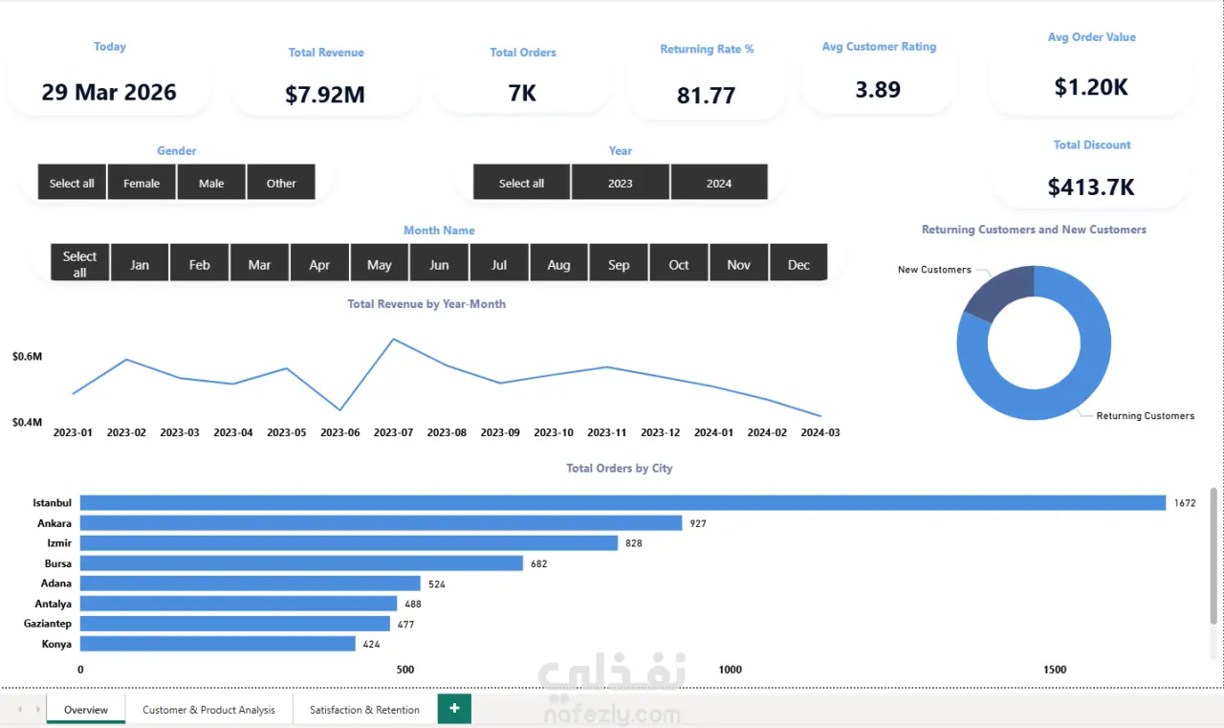Toggle Male gender slicer
Screen dimensions: 1224x728
click(x=211, y=183)
